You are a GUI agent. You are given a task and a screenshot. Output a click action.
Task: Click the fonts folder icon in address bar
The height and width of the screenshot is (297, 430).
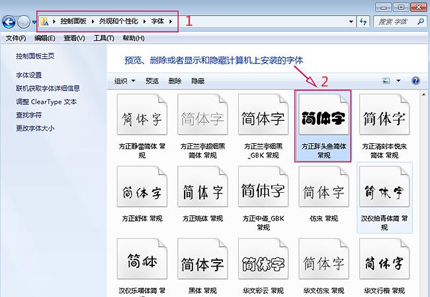tap(45, 21)
